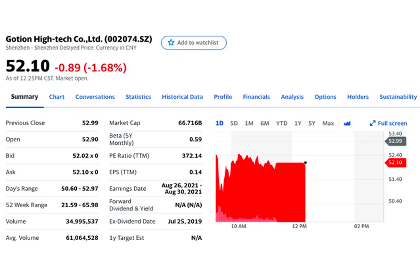Switch to the Chart tab
This screenshot has height=280, width=420.
[57, 97]
